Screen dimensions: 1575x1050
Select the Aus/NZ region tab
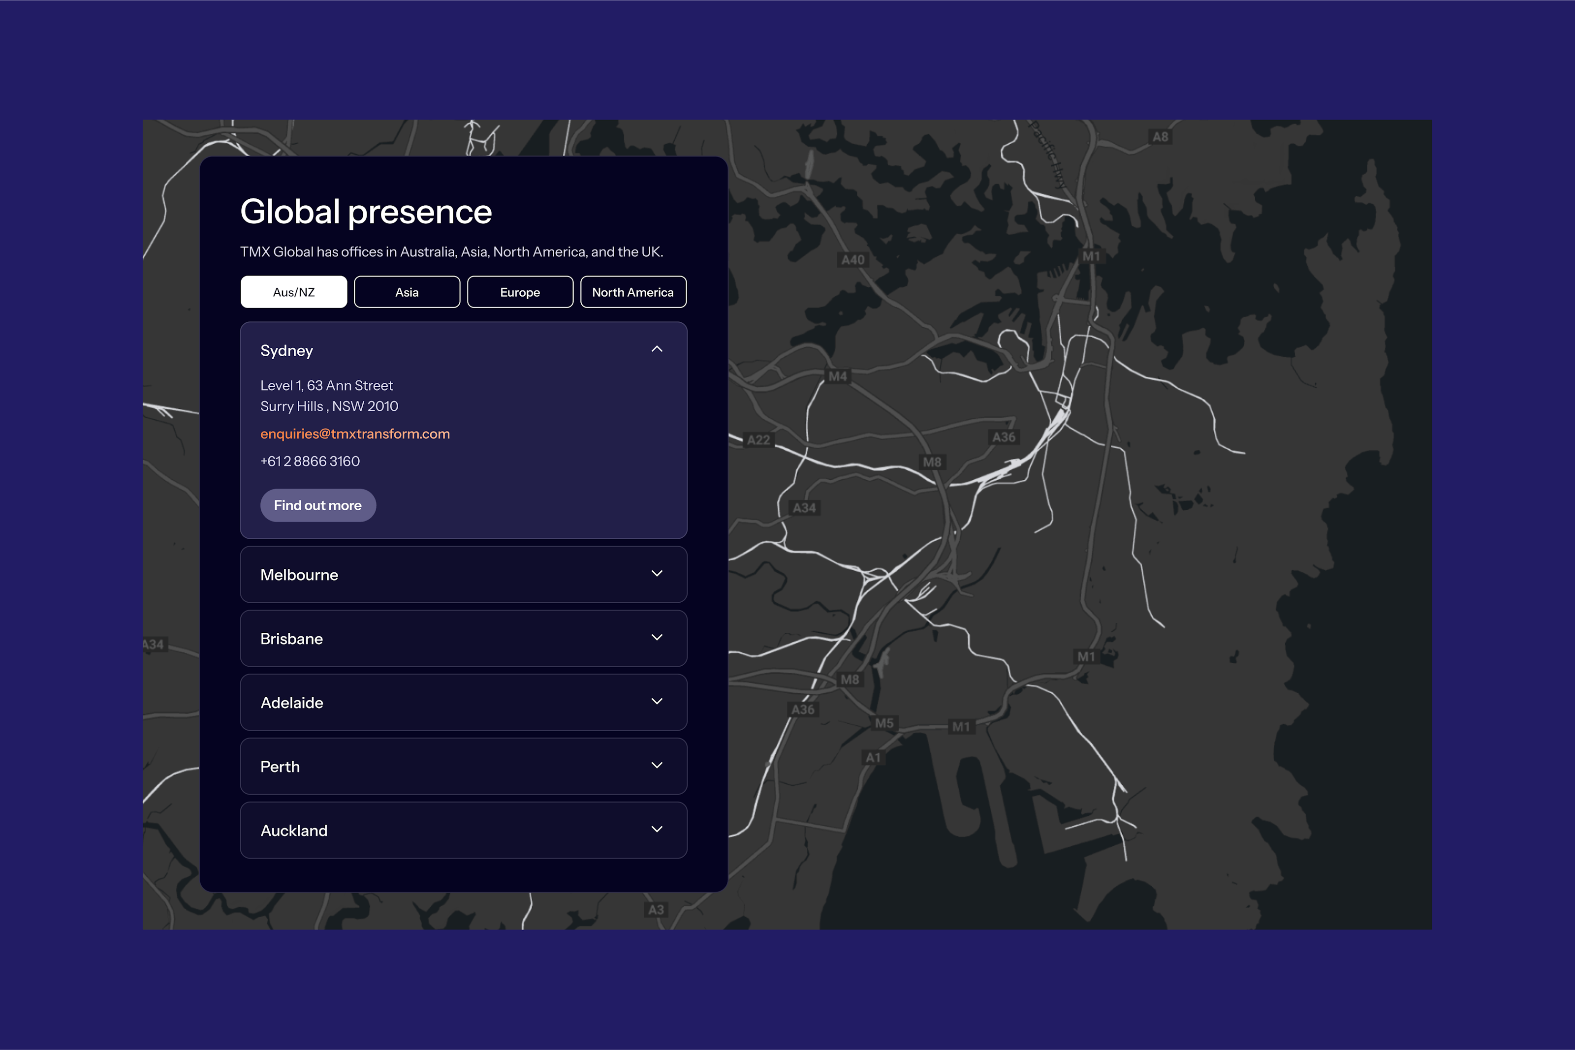tap(293, 292)
